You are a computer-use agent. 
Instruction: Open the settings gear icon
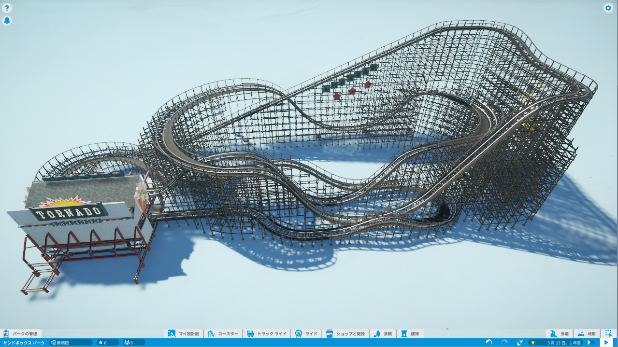608,8
